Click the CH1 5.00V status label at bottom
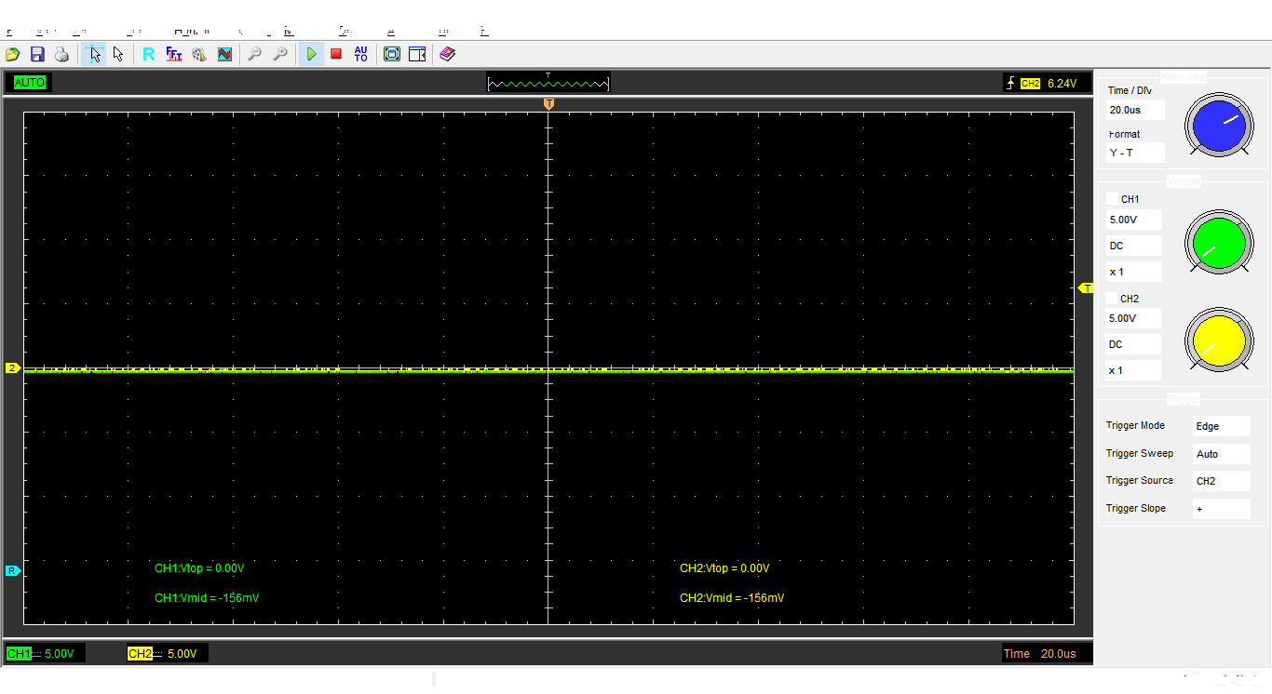1272x694 pixels. pyautogui.click(x=45, y=654)
